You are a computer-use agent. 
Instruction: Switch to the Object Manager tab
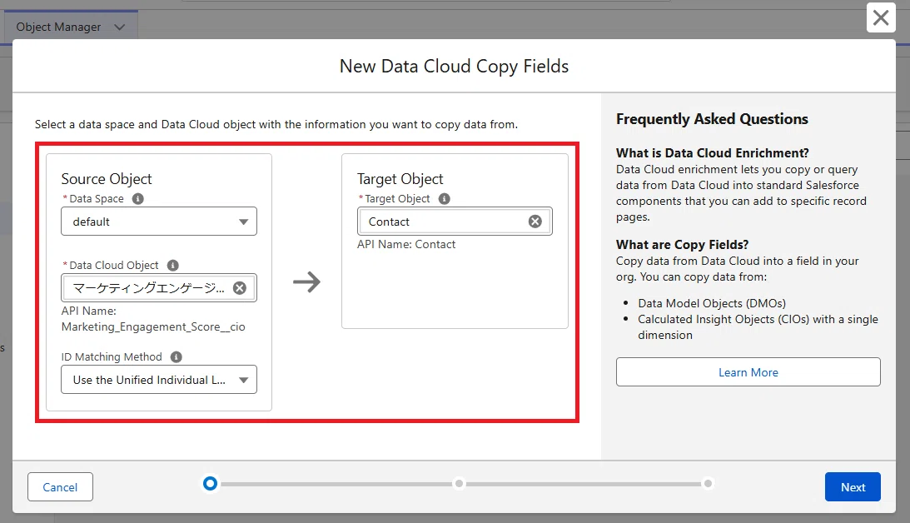tap(58, 27)
